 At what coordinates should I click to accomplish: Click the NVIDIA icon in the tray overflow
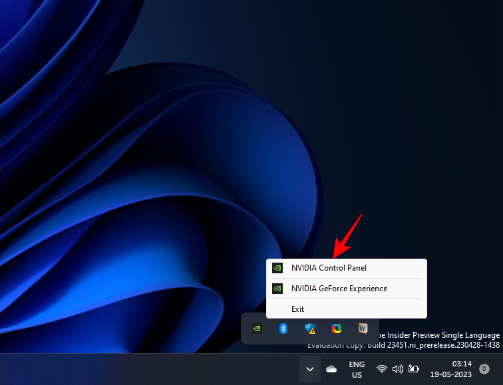[x=256, y=328]
